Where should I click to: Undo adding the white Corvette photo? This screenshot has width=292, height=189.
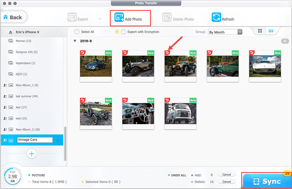[x=252, y=53]
